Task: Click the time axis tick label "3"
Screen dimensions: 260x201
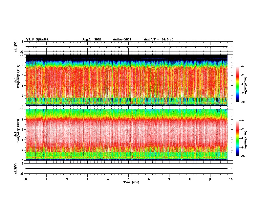Action: point(87,179)
